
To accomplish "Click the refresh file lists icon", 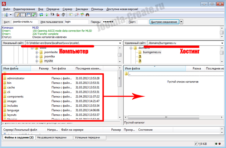I will click(41, 15).
